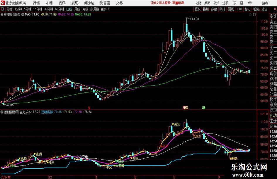The height and width of the screenshot is (179, 277).
Task: Open the 资讯 menu
Action: 62,3
